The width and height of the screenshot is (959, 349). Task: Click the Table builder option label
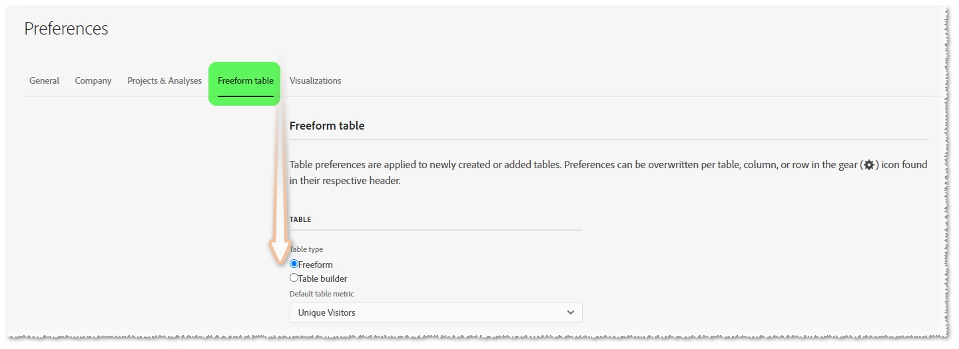tap(323, 279)
